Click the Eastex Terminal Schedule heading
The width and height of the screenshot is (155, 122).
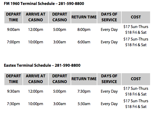42,65
